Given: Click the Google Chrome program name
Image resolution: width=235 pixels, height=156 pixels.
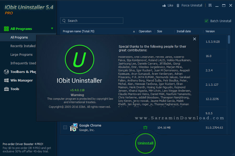Looking at the screenshot, I should click(x=90, y=126).
